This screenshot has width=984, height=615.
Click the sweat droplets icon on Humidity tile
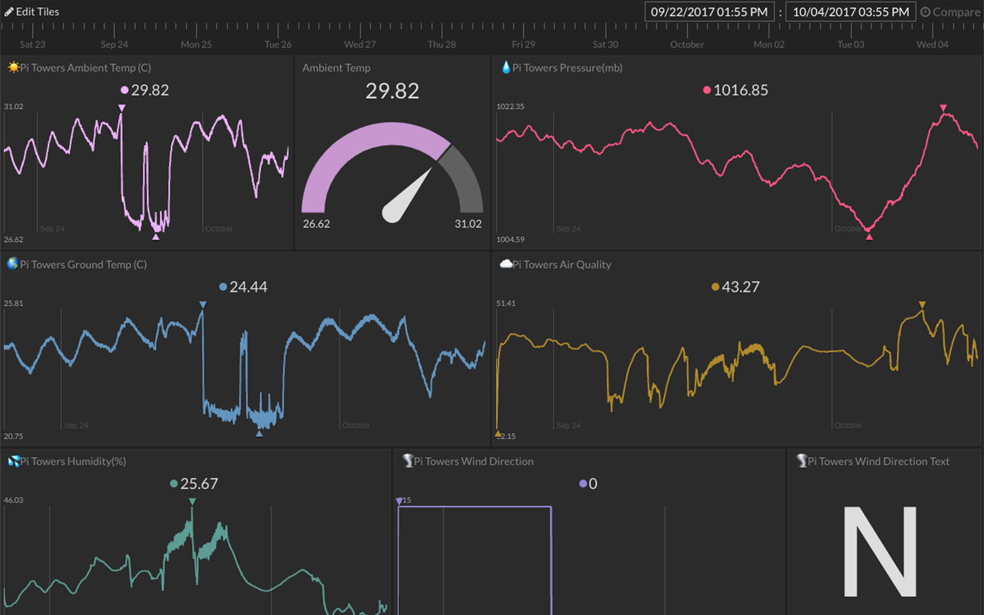click(13, 461)
